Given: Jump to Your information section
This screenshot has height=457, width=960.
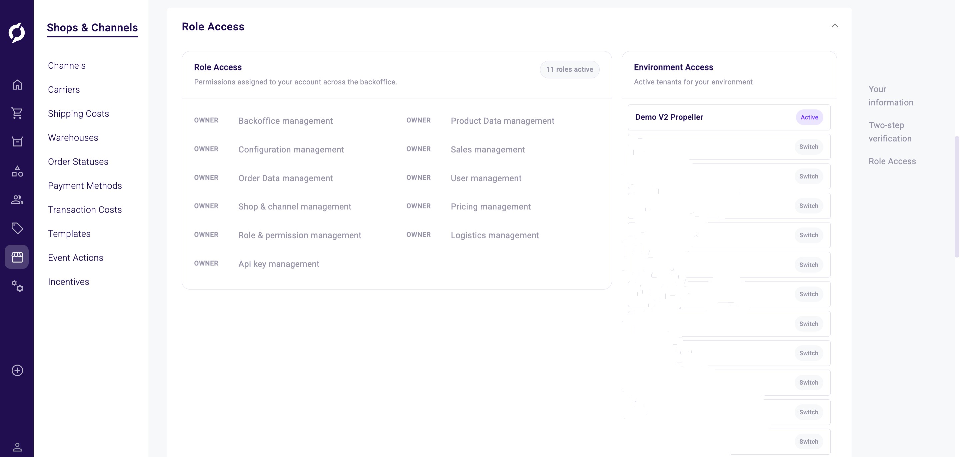Looking at the screenshot, I should (891, 96).
